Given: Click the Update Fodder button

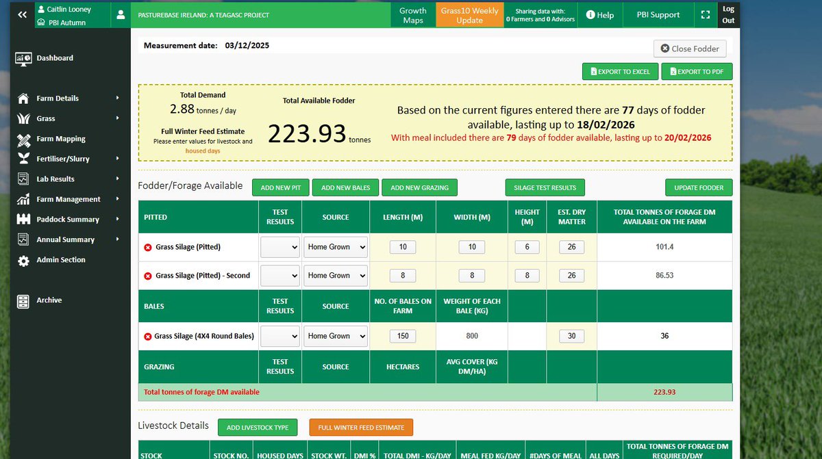Looking at the screenshot, I should (x=699, y=187).
